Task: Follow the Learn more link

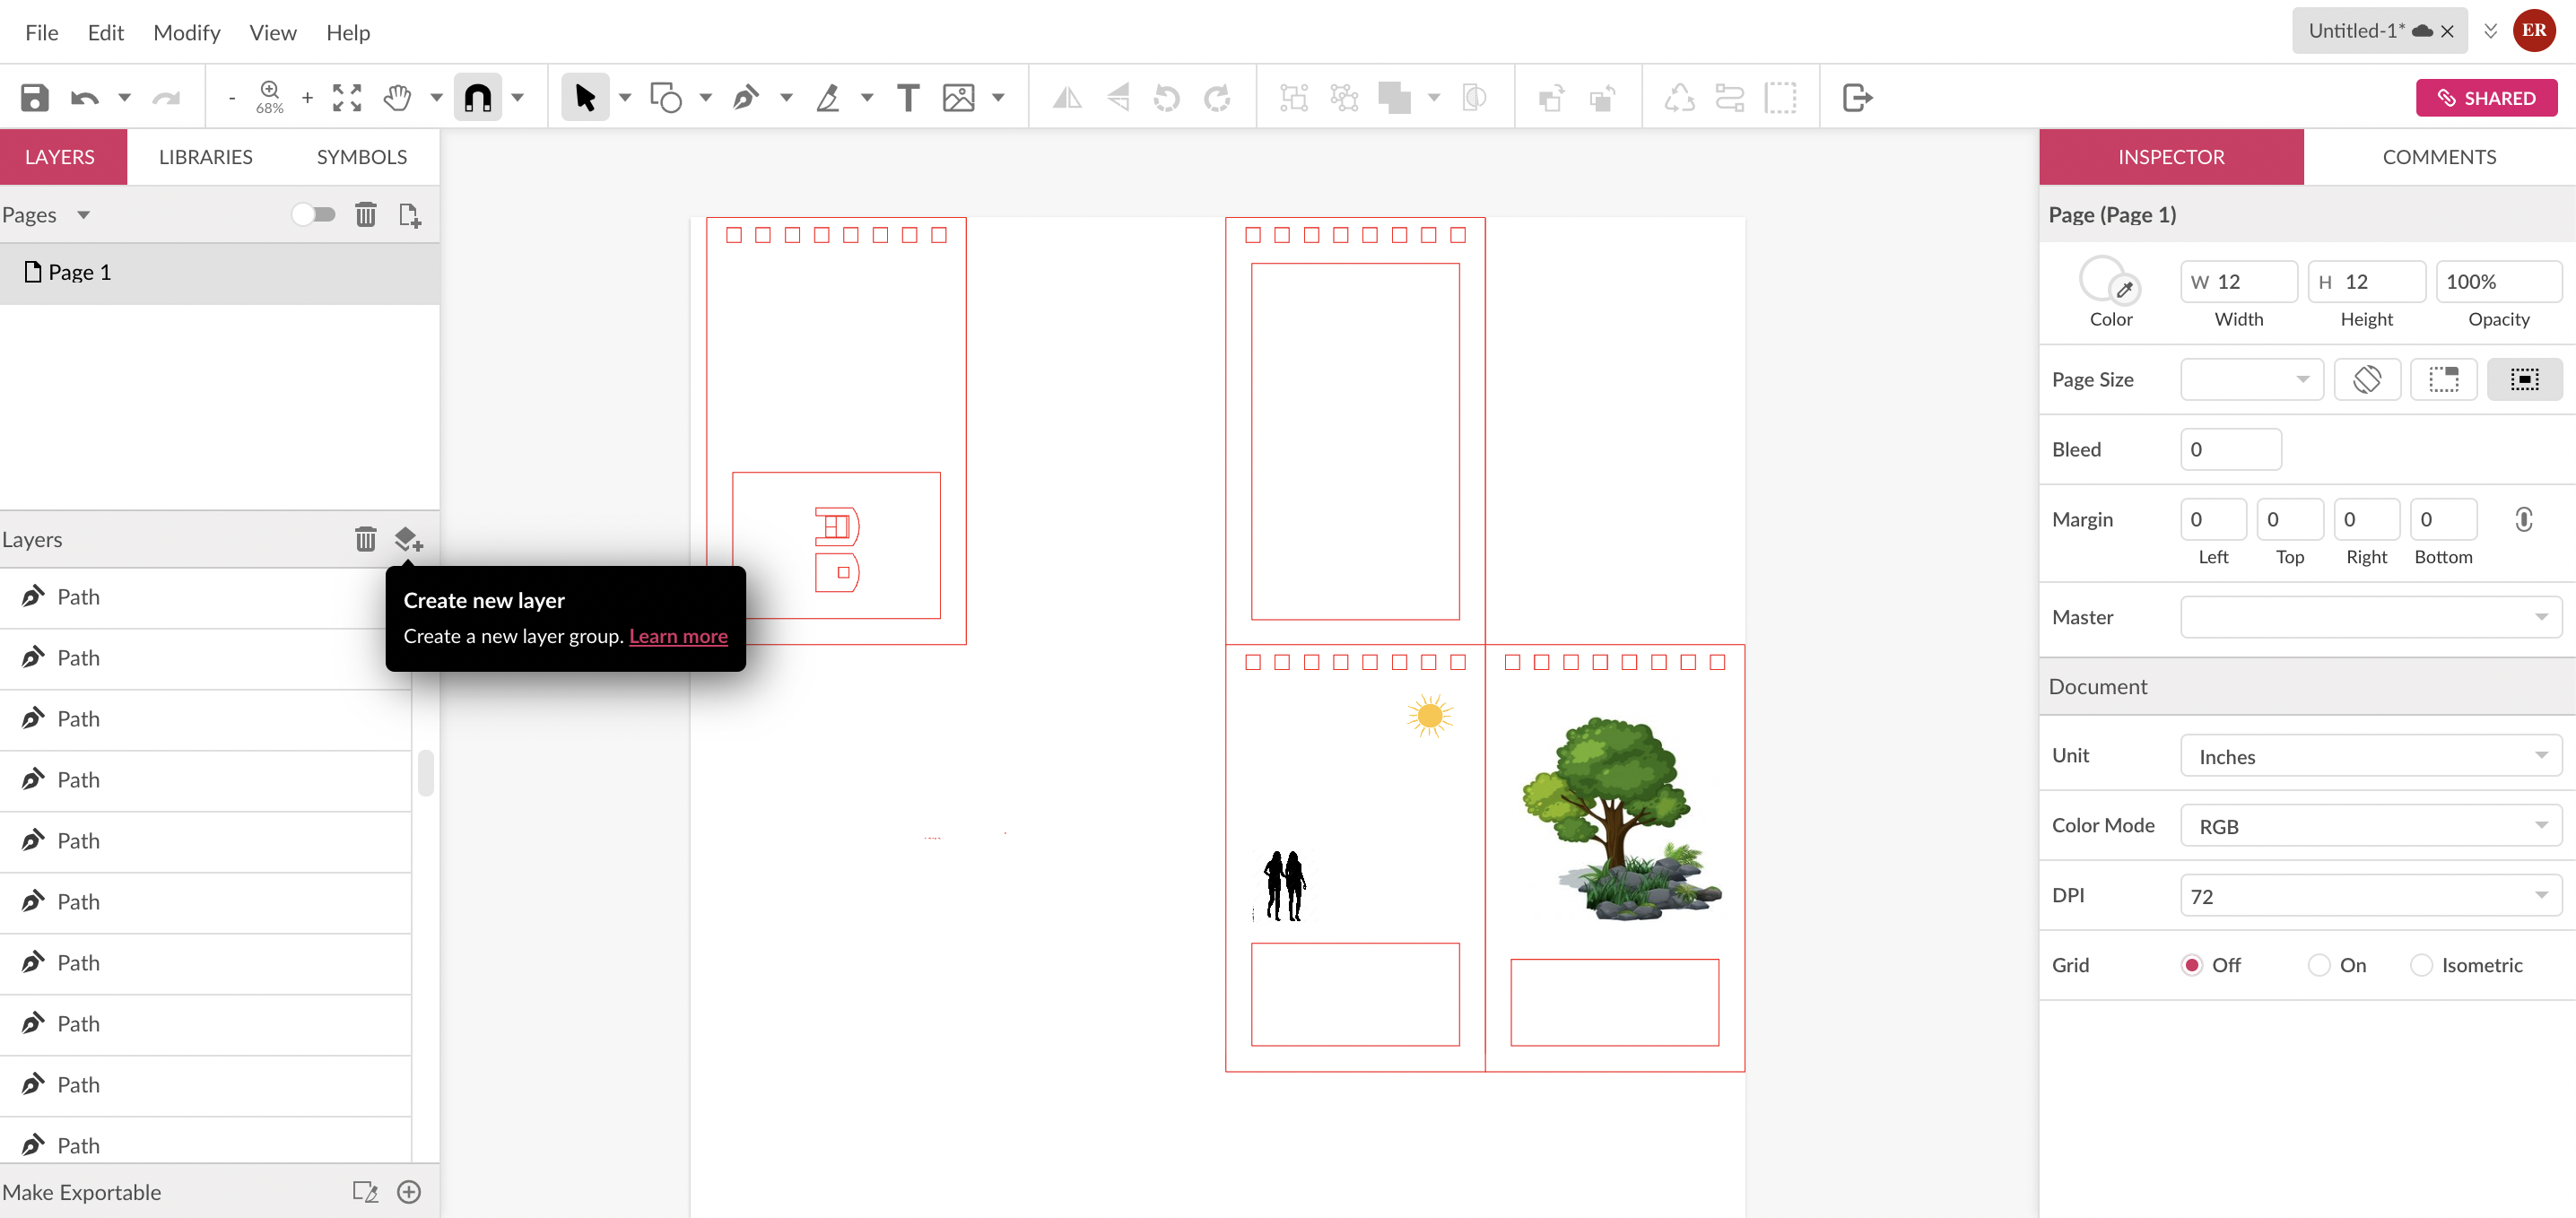Action: coord(678,636)
